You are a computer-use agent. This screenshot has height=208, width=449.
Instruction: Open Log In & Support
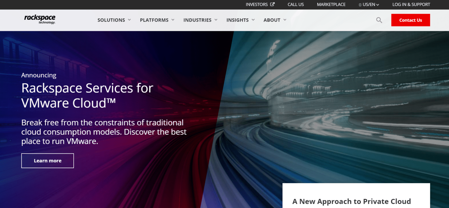click(x=411, y=5)
